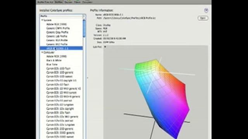
Task: Select the Black & White profile
Action: tap(54, 60)
